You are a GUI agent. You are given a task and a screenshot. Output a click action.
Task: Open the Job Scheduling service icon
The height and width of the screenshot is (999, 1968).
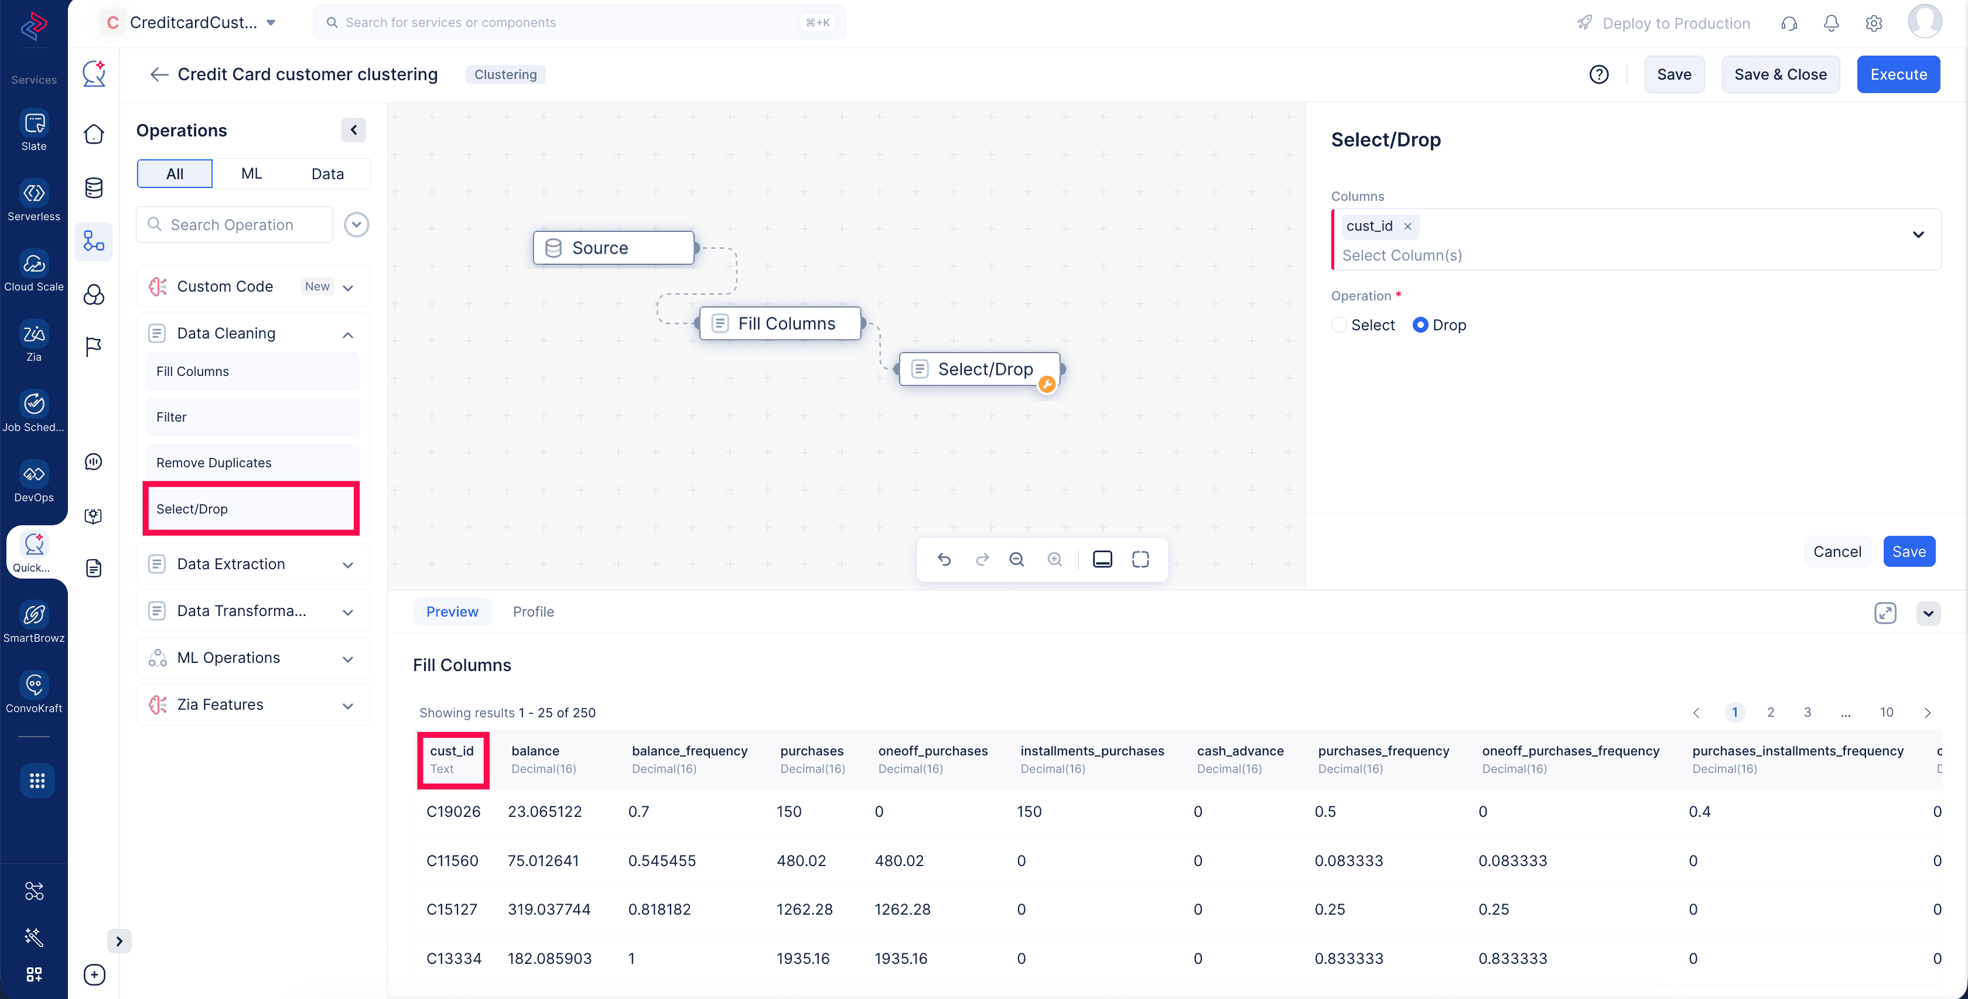33,411
